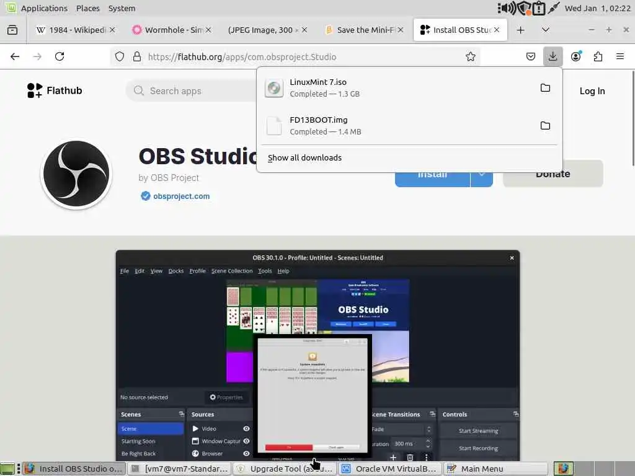This screenshot has width=635, height=476.
Task: Close the 1984 - Wikipedia tab
Action: pyautogui.click(x=112, y=30)
